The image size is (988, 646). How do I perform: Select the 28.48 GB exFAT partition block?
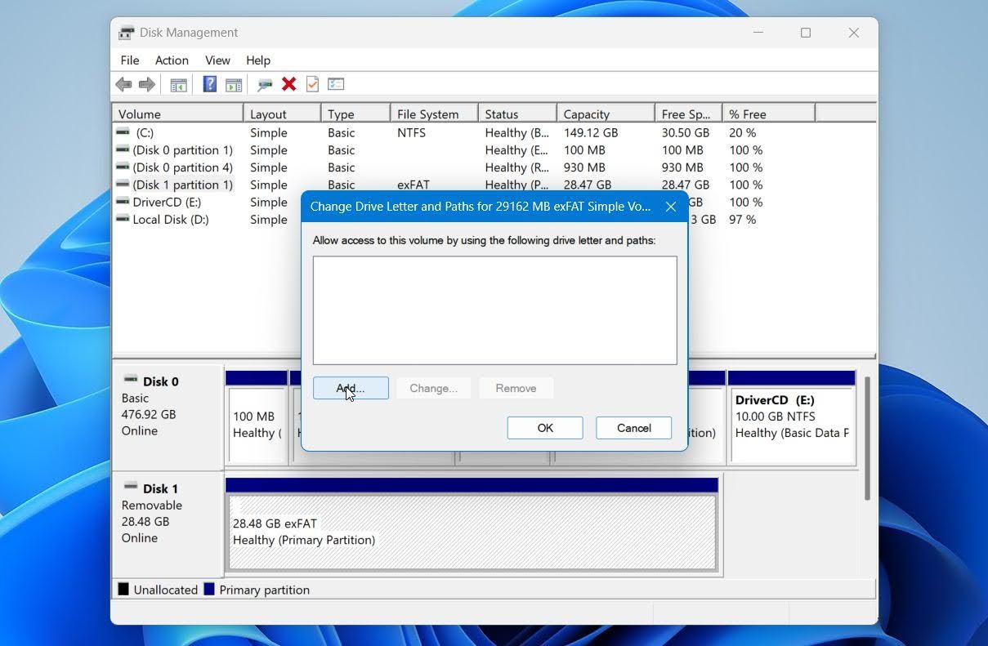coord(472,525)
